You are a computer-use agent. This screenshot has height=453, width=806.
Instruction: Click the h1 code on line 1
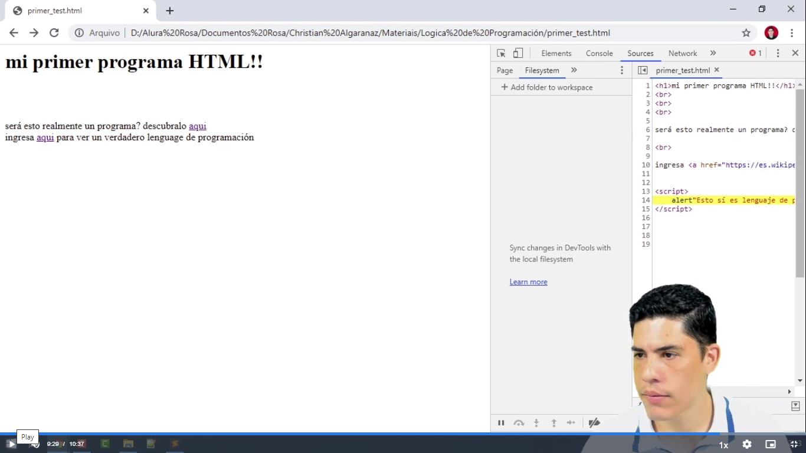(725, 86)
